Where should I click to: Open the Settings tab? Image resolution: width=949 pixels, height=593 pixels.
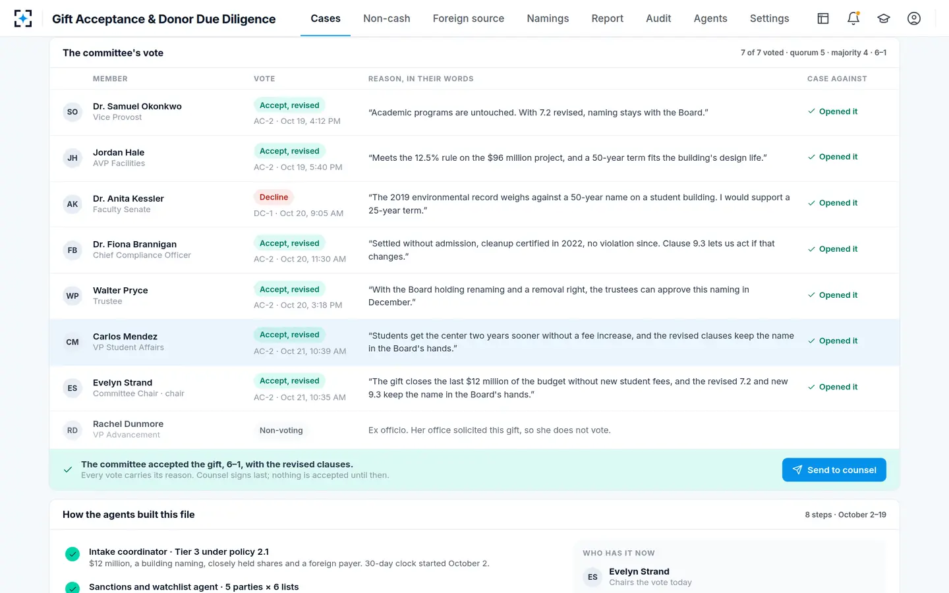click(770, 18)
